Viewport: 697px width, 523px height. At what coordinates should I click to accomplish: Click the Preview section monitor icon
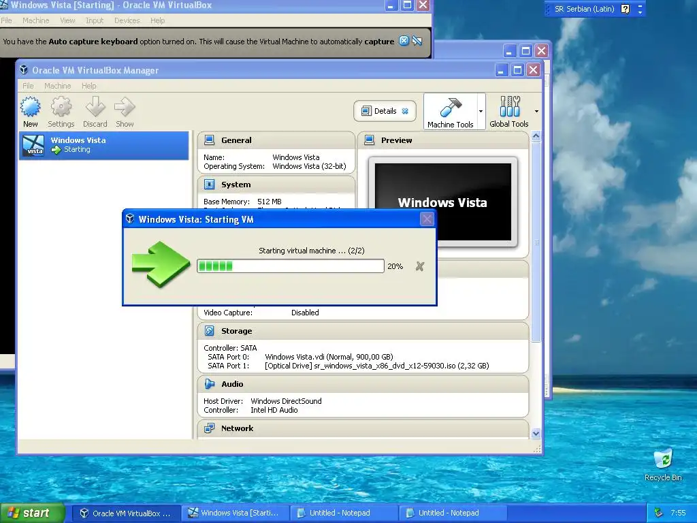(369, 140)
